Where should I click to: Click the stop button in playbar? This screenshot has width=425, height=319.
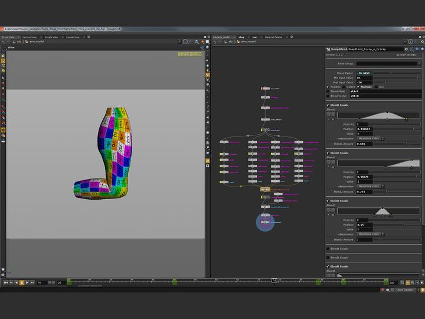pyautogui.click(x=21, y=283)
